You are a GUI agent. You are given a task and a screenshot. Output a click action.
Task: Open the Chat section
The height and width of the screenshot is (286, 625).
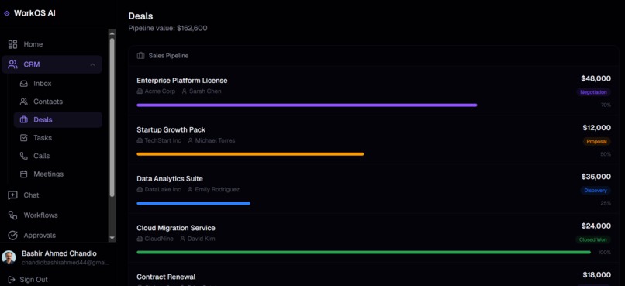(x=52, y=195)
